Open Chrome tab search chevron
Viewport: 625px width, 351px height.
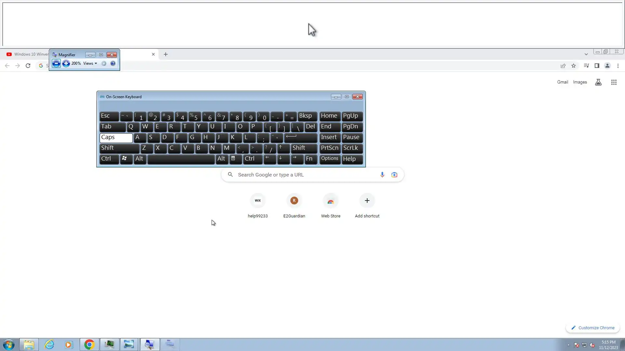coord(586,54)
